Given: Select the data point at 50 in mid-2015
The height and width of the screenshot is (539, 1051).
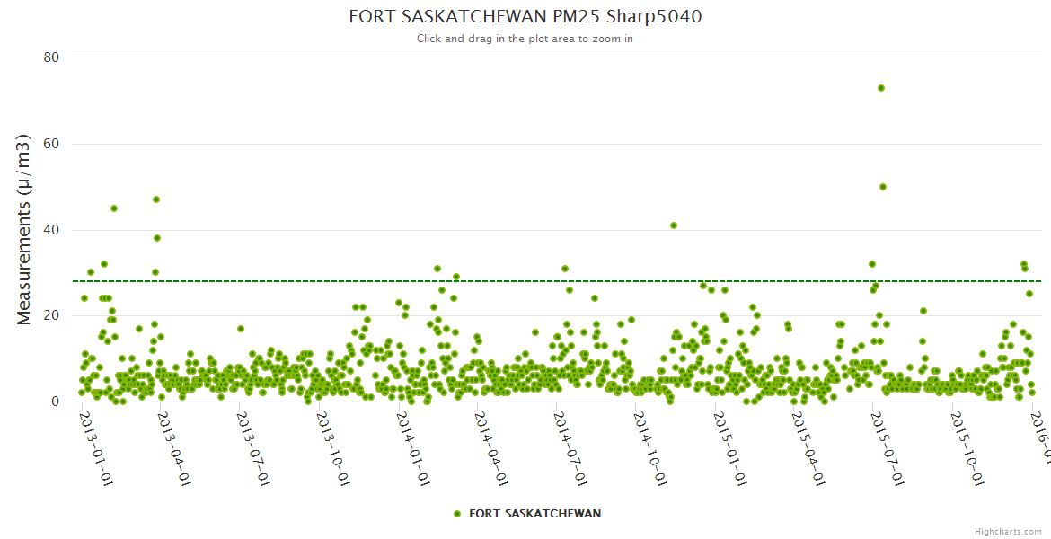Looking at the screenshot, I should click(x=883, y=187).
